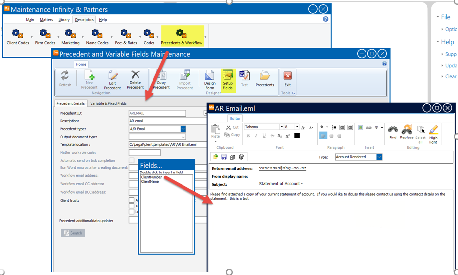The width and height of the screenshot is (458, 275).
Task: Open the Help menu in Maintenance window
Action: click(x=103, y=20)
